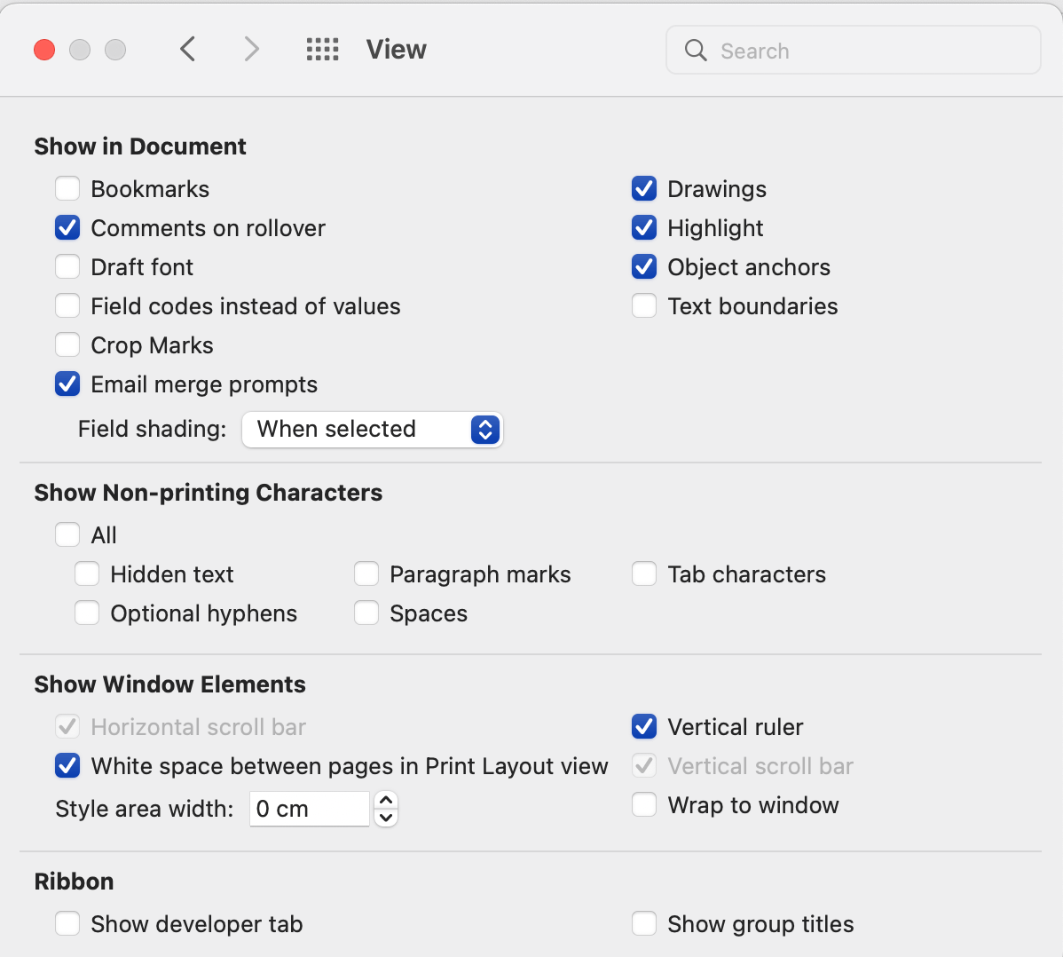Turn on All non-printing characters
The image size is (1063, 957).
pos(67,535)
